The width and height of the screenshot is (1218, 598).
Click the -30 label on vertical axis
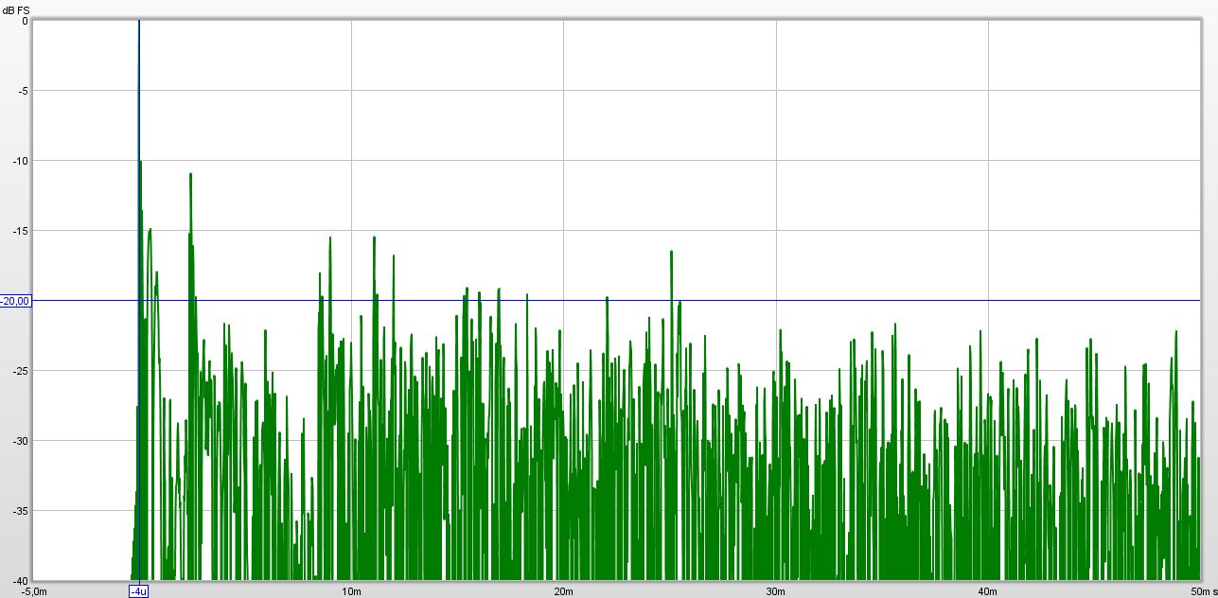pos(21,441)
